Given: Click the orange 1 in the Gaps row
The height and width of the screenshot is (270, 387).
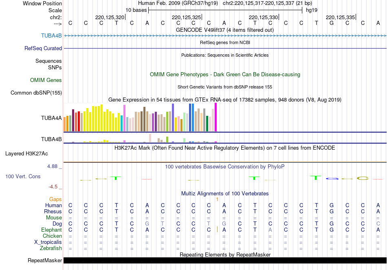Looking at the screenshot, I should click(217, 199).
